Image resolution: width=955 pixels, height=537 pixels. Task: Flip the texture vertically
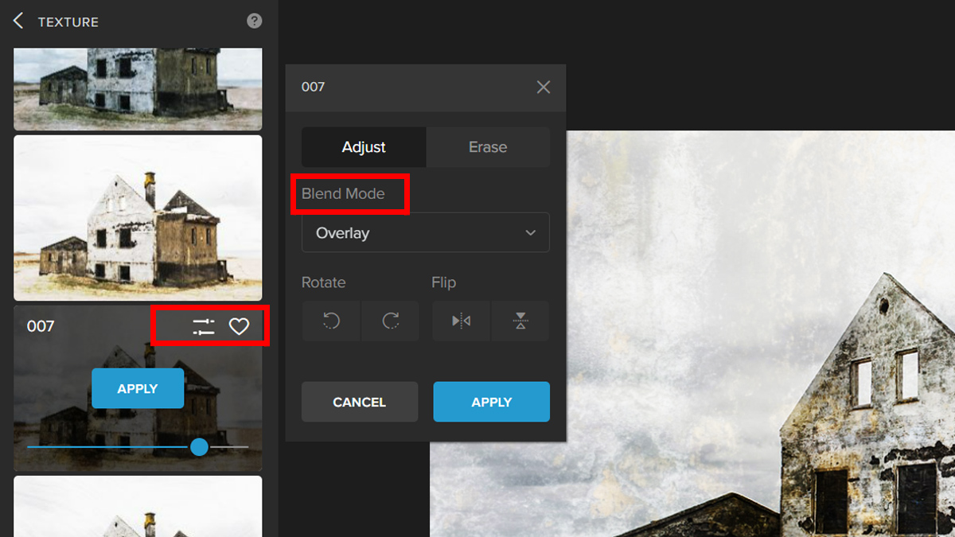pos(520,321)
